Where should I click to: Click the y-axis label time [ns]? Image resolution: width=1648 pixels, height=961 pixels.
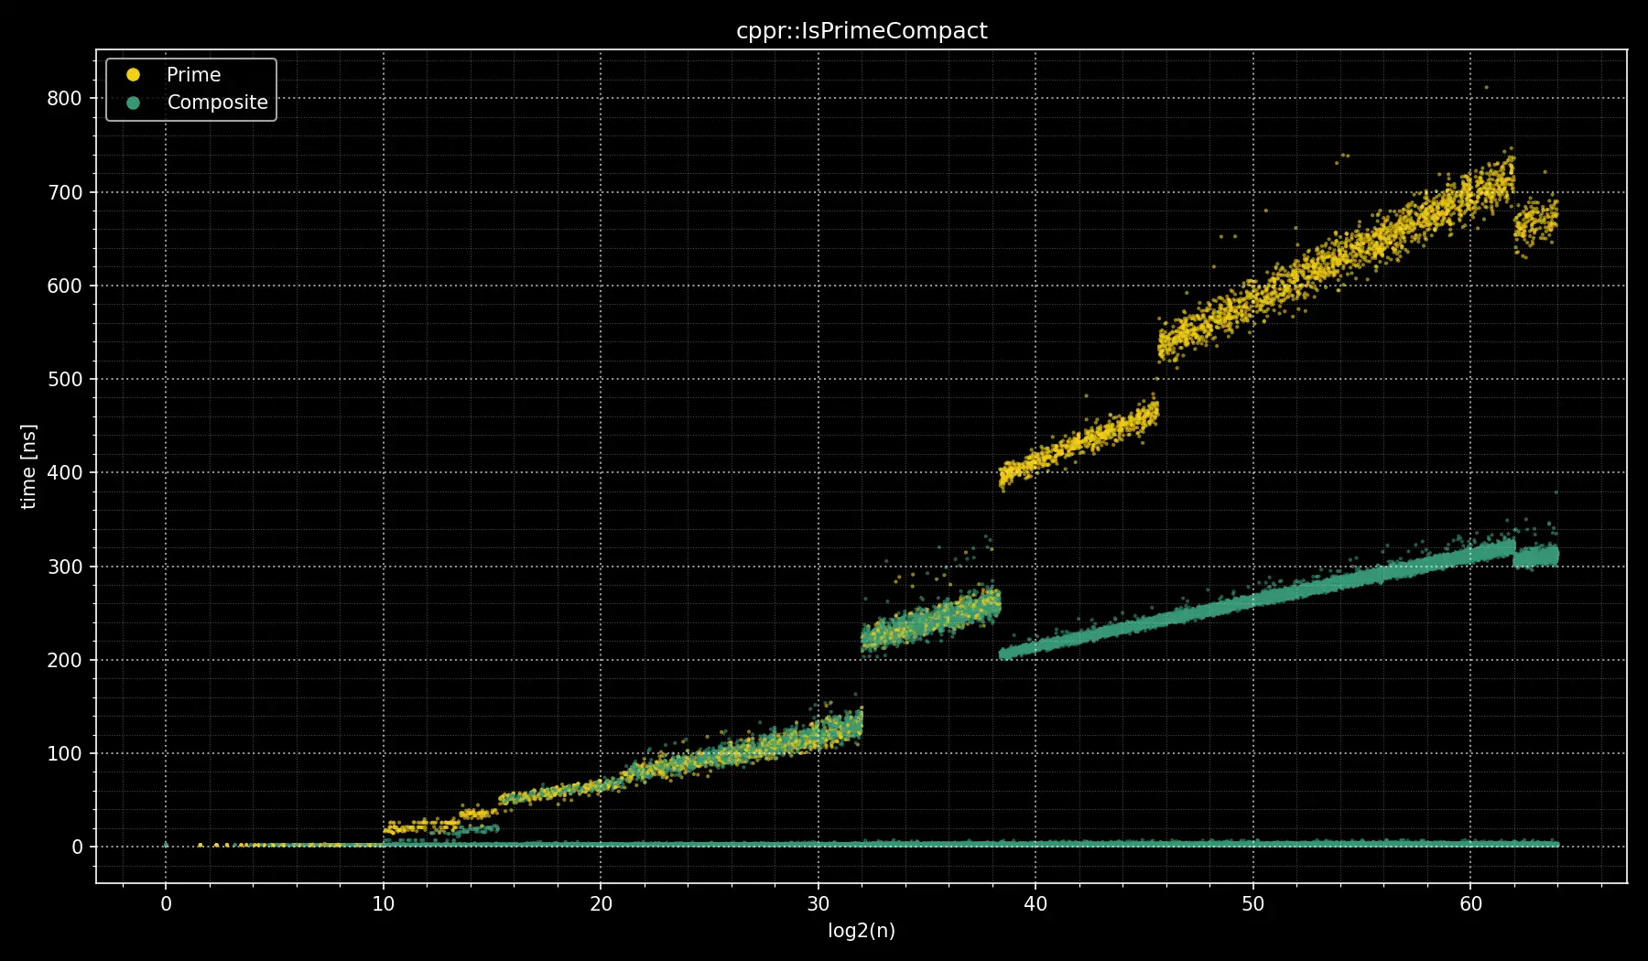pyautogui.click(x=29, y=467)
